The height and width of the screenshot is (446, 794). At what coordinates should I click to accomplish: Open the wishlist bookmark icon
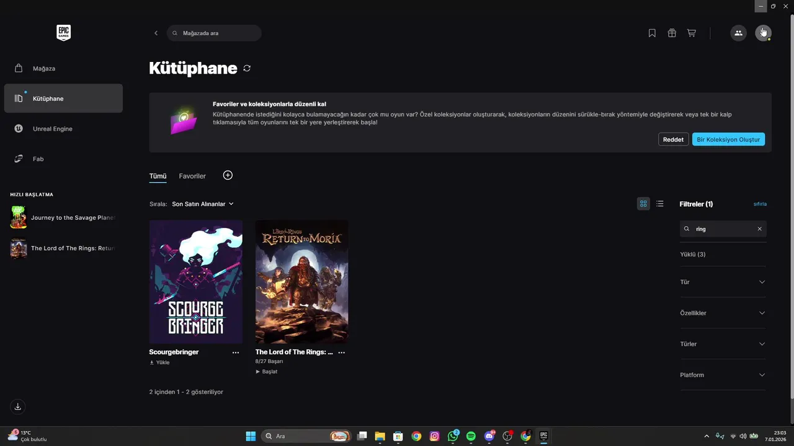pos(652,33)
